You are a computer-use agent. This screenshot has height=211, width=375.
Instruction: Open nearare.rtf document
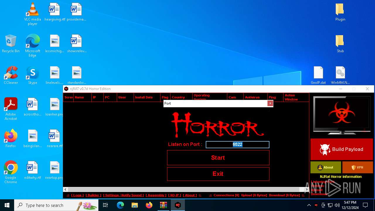[x=55, y=139]
